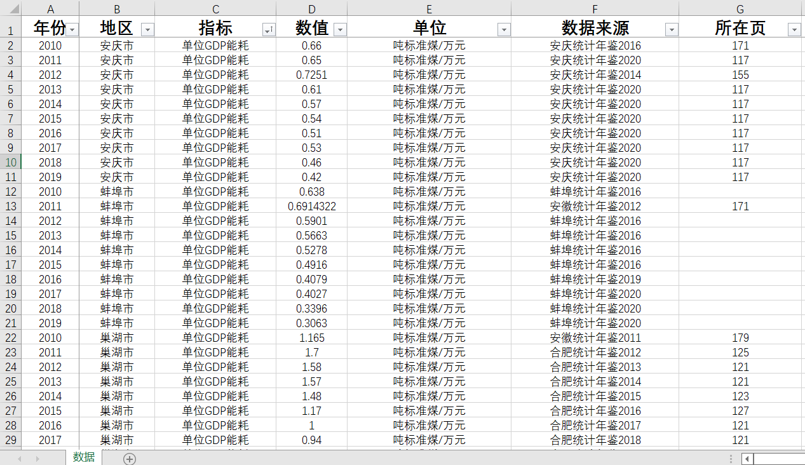This screenshot has width=805, height=465.
Task: Click page cell with value 127
Action: (740, 410)
